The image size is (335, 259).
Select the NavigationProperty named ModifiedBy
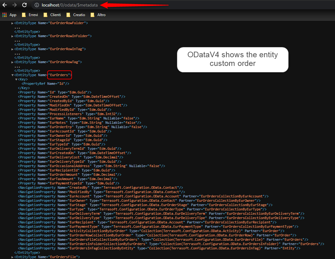click(x=101, y=192)
